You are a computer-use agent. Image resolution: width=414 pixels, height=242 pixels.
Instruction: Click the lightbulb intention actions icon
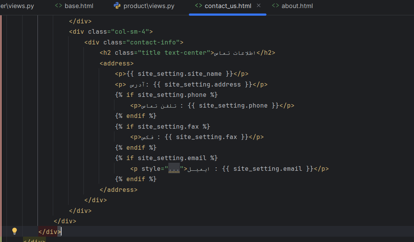(15, 231)
